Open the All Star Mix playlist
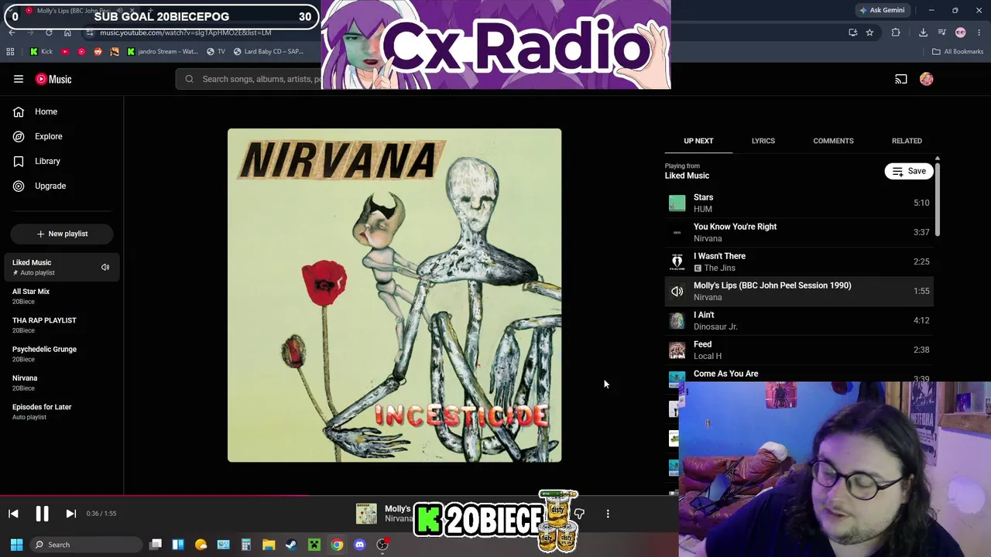 (x=62, y=296)
